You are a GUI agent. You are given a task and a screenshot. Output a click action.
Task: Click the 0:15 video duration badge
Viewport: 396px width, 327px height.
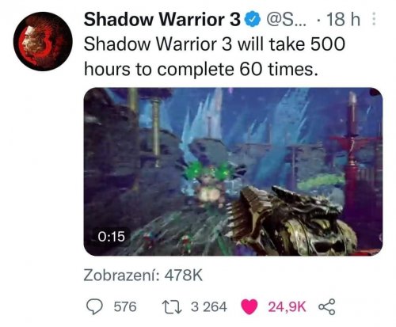(111, 237)
